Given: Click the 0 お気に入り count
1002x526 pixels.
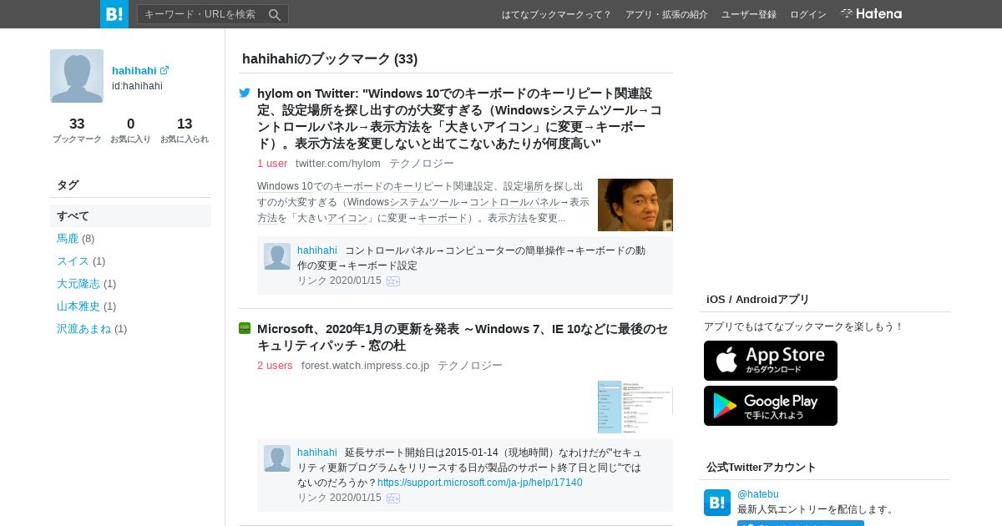Looking at the screenshot, I should point(130,130).
